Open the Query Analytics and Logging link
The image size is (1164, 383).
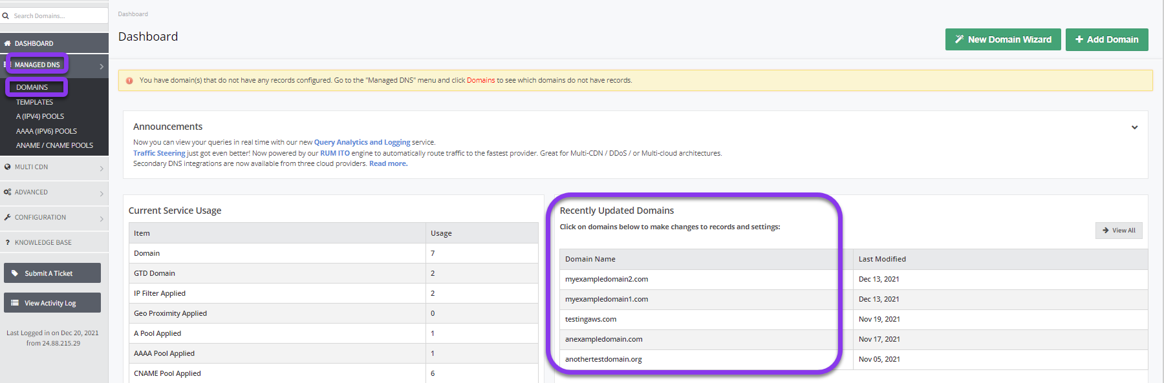(362, 142)
